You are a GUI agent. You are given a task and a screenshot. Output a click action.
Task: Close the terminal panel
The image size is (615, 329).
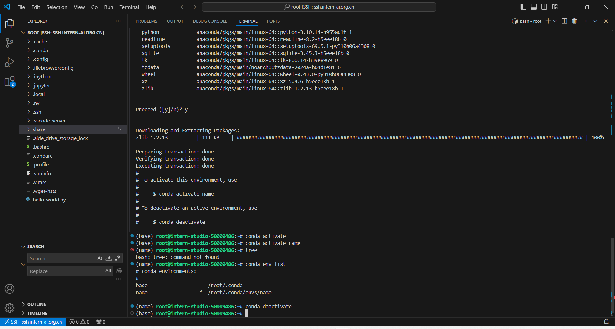click(606, 21)
